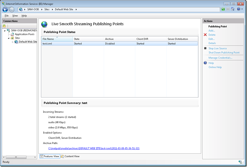The width and height of the screenshot is (247, 167).
Task: Click the IIS Manager title bar icon
Action: (x=4, y=4)
